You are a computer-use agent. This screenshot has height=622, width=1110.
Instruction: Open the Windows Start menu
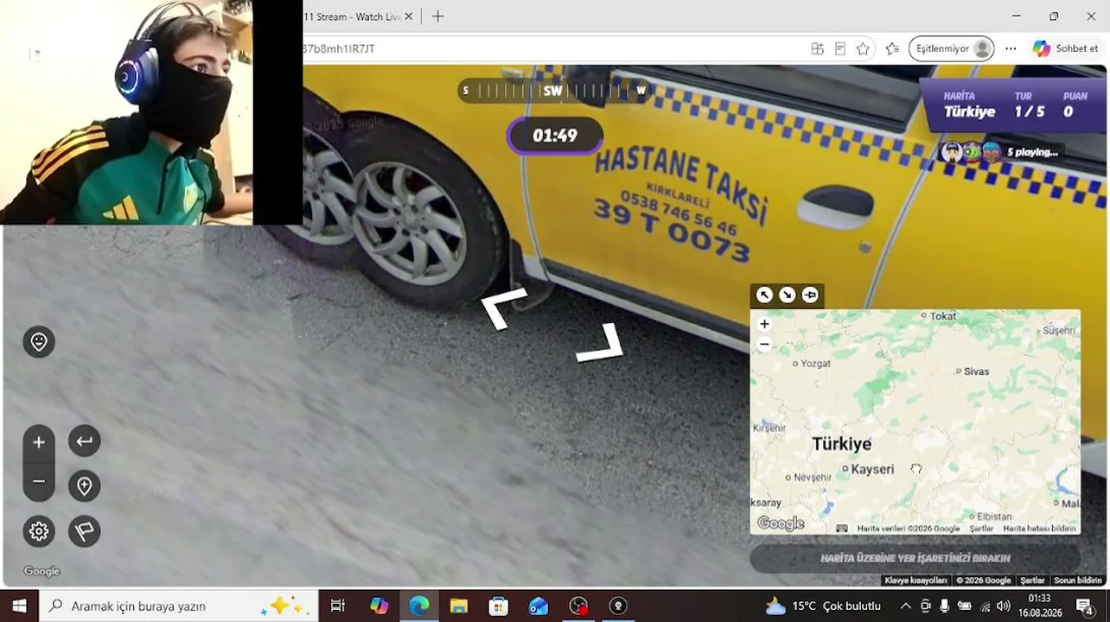pyautogui.click(x=19, y=606)
